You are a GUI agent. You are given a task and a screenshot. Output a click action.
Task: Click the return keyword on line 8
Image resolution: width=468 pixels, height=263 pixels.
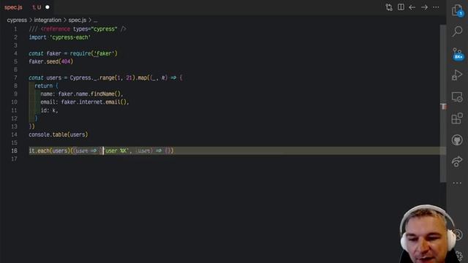pyautogui.click(x=44, y=86)
